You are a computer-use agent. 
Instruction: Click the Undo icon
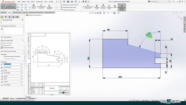click(76, 1)
